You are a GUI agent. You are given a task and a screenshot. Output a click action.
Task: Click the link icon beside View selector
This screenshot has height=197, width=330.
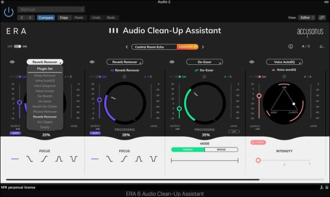(x=322, y=17)
